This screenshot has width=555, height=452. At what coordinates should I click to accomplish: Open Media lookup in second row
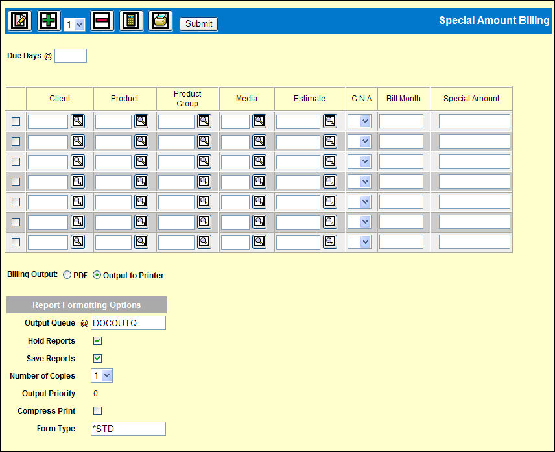(x=259, y=141)
